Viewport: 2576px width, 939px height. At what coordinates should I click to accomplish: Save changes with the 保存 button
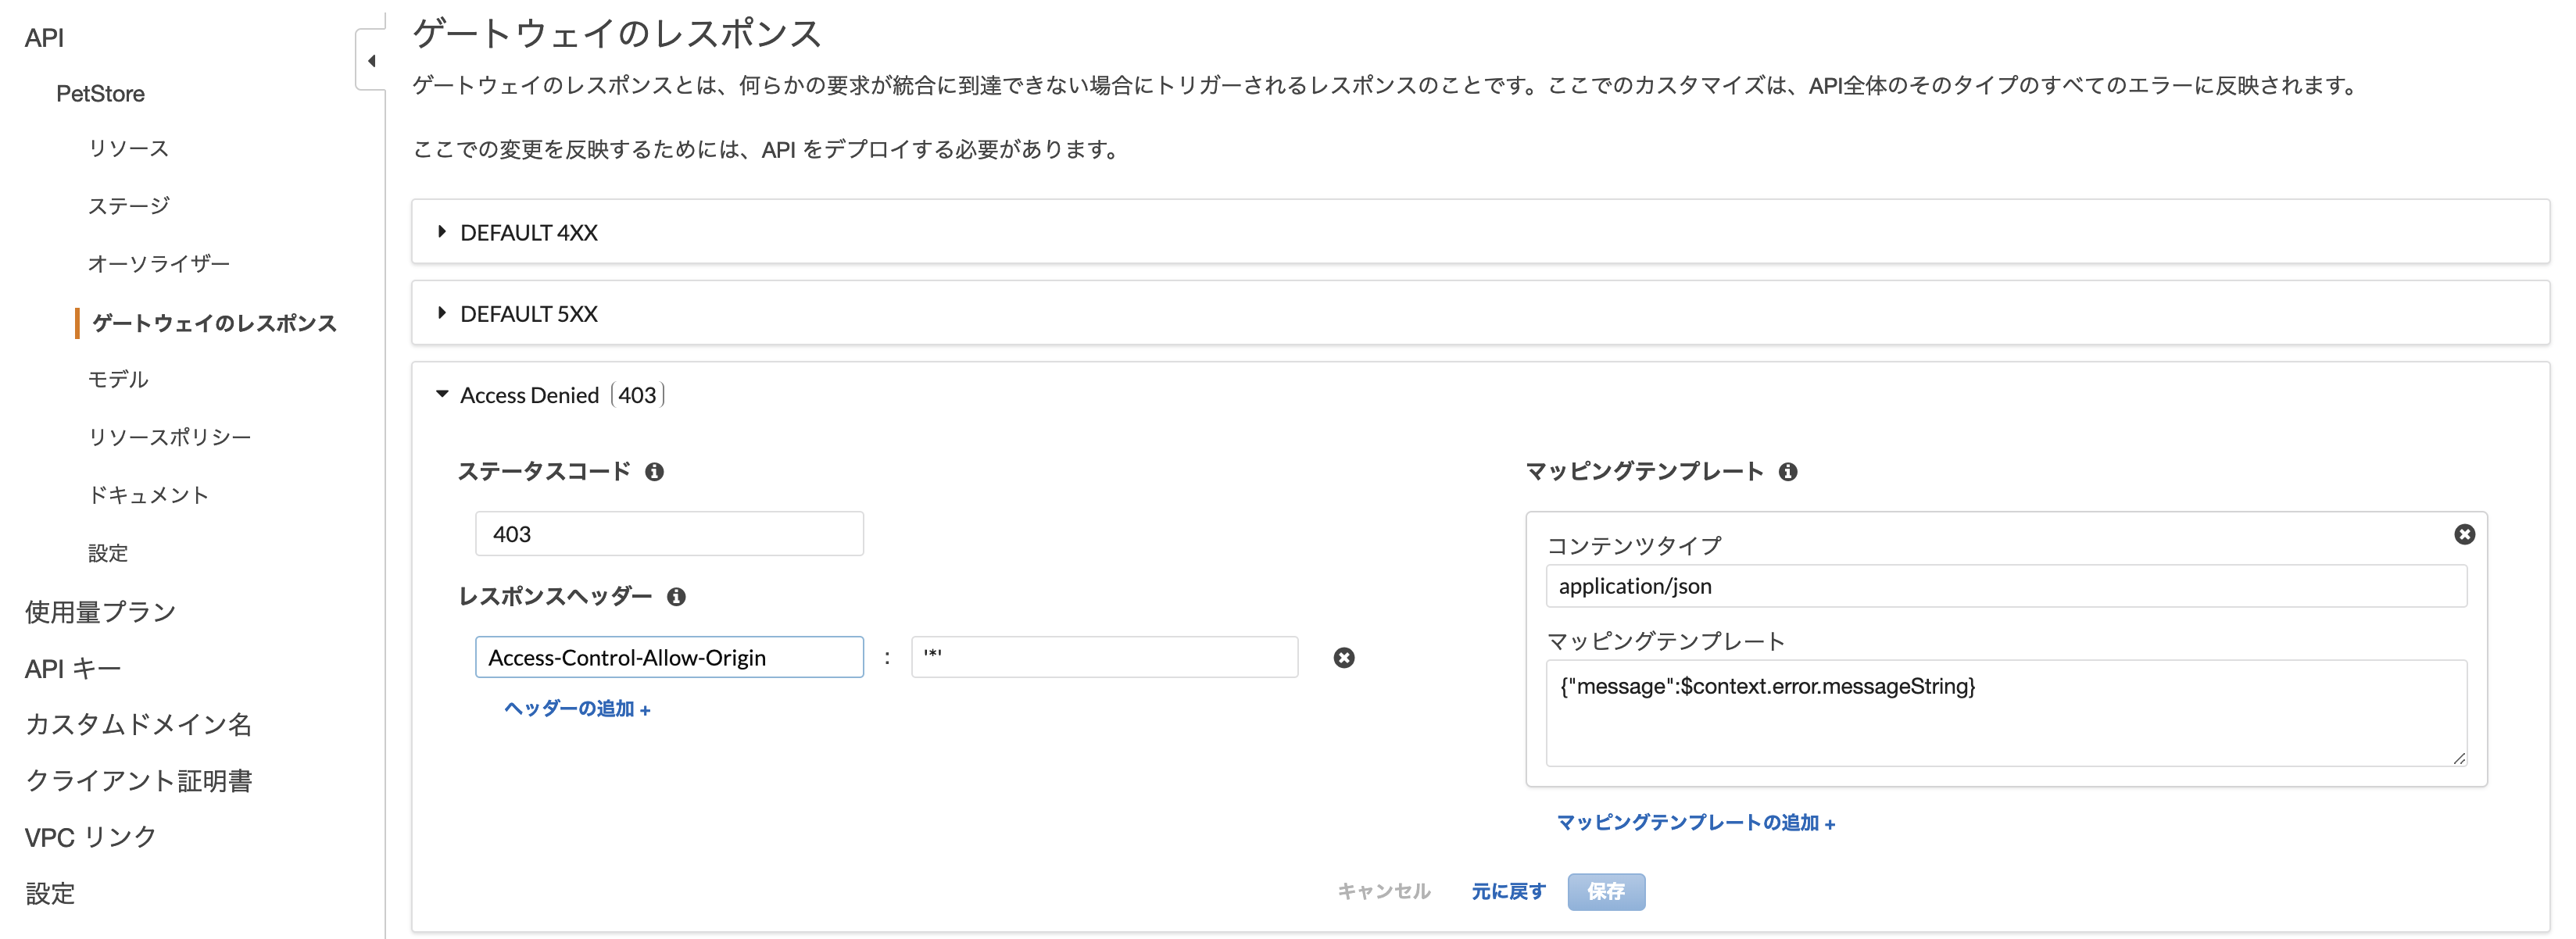tap(1606, 891)
